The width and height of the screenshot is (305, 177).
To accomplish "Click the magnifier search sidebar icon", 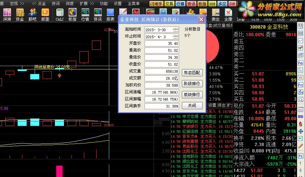I will 301,100.
